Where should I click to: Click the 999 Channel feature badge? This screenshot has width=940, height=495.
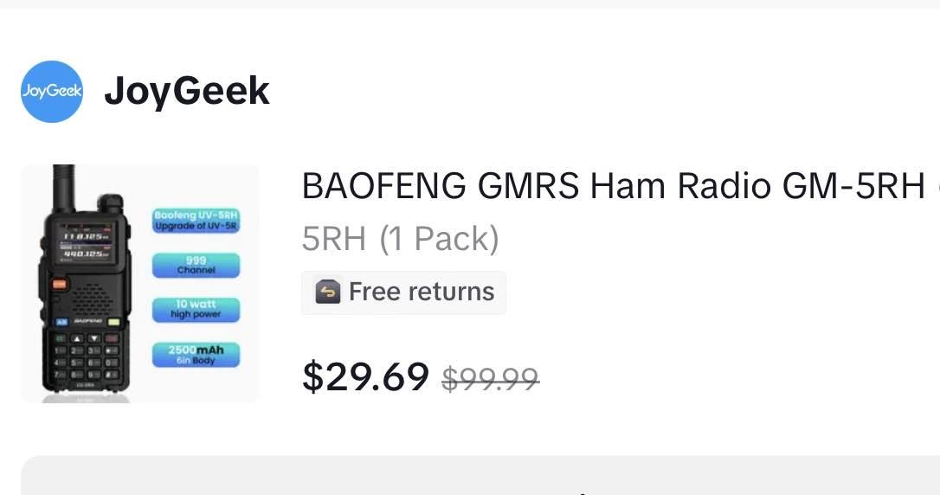[196, 265]
